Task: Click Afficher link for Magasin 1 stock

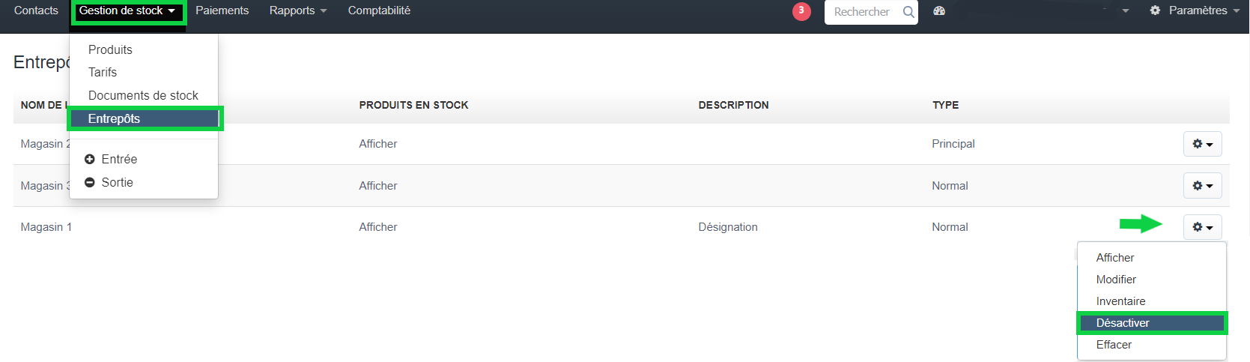Action: tap(378, 227)
